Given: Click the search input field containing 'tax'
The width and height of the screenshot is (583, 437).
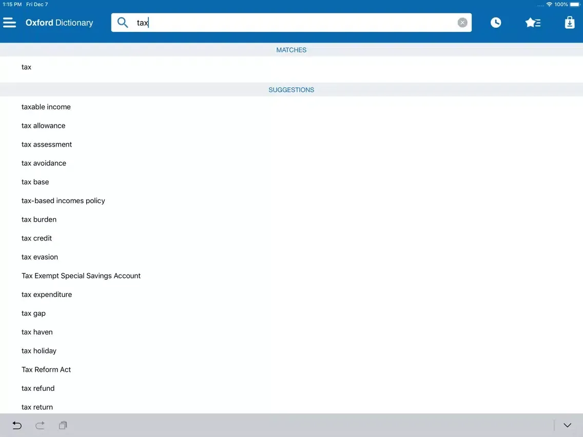Looking at the screenshot, I should click(291, 23).
